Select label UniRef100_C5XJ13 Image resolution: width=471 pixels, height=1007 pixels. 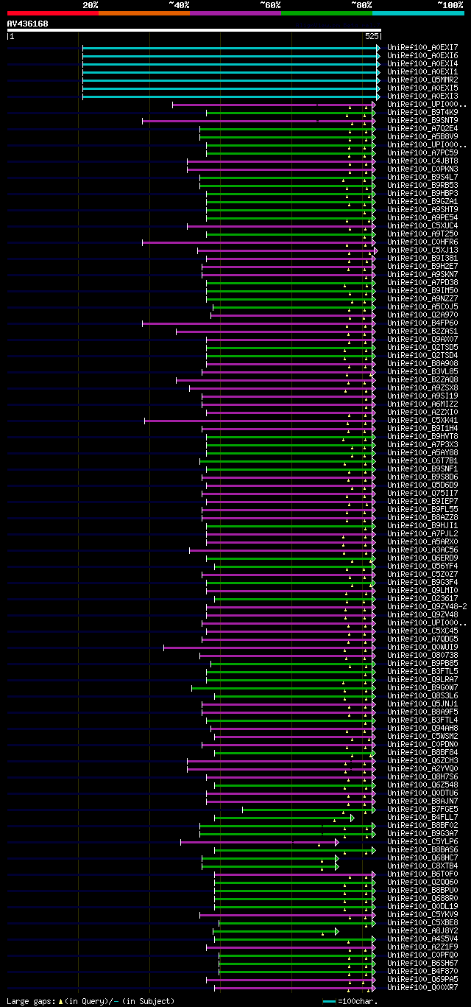tap(422, 250)
